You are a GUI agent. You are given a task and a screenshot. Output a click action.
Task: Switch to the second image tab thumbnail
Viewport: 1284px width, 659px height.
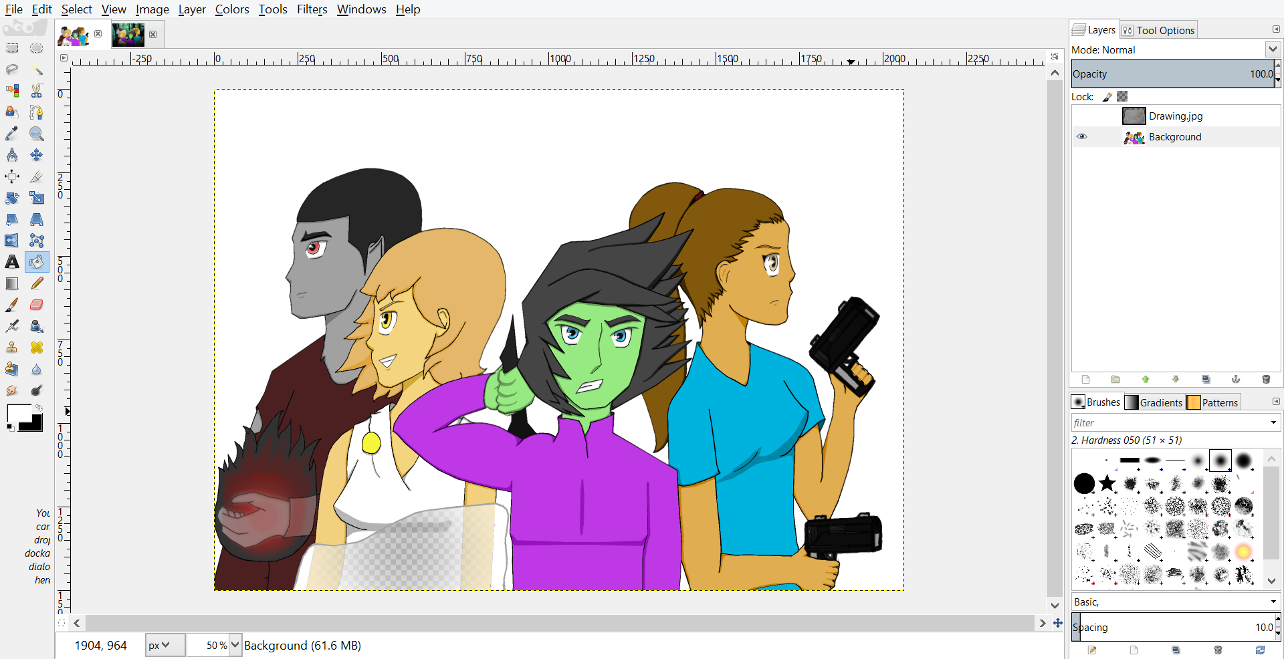pyautogui.click(x=128, y=35)
